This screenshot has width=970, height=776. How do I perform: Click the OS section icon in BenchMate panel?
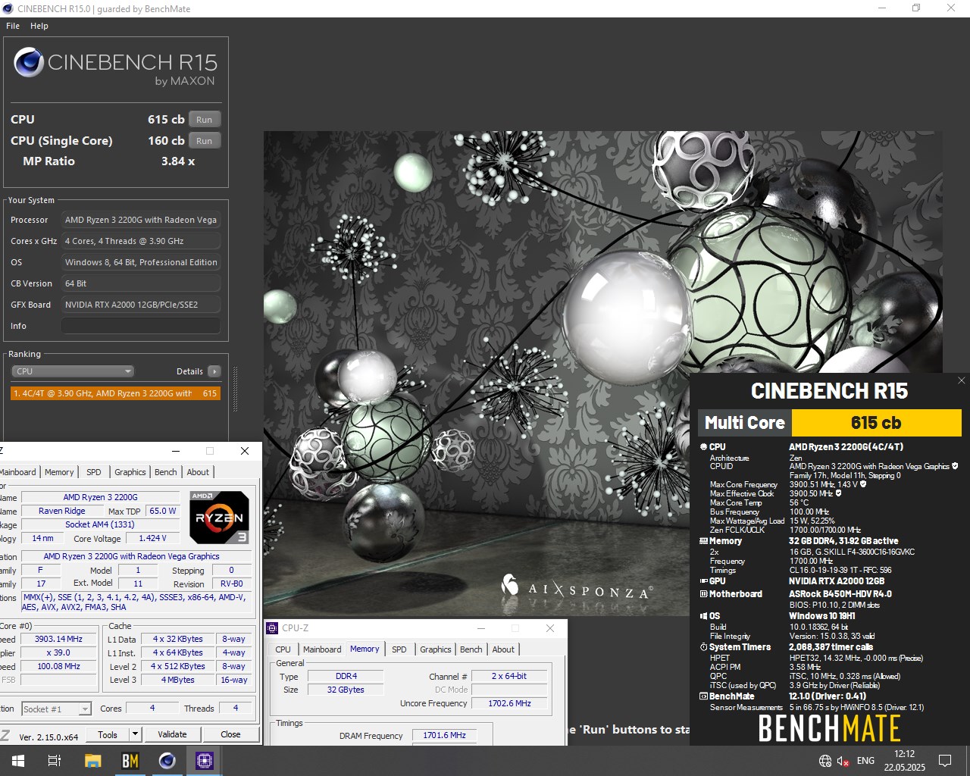point(703,616)
